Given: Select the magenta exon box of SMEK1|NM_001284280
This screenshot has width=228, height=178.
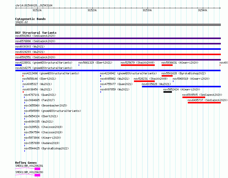Looking at the screenshot, I should pyautogui.click(x=37, y=175).
